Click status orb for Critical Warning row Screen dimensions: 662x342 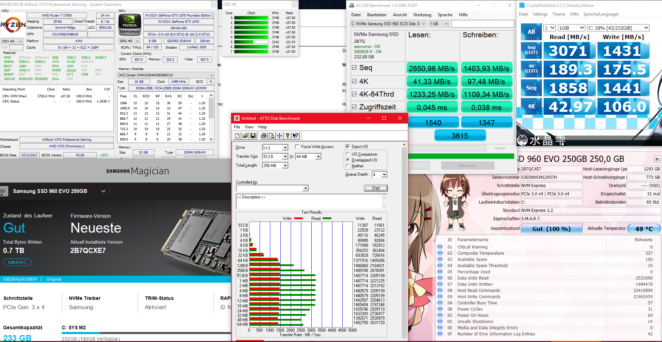click(x=440, y=247)
